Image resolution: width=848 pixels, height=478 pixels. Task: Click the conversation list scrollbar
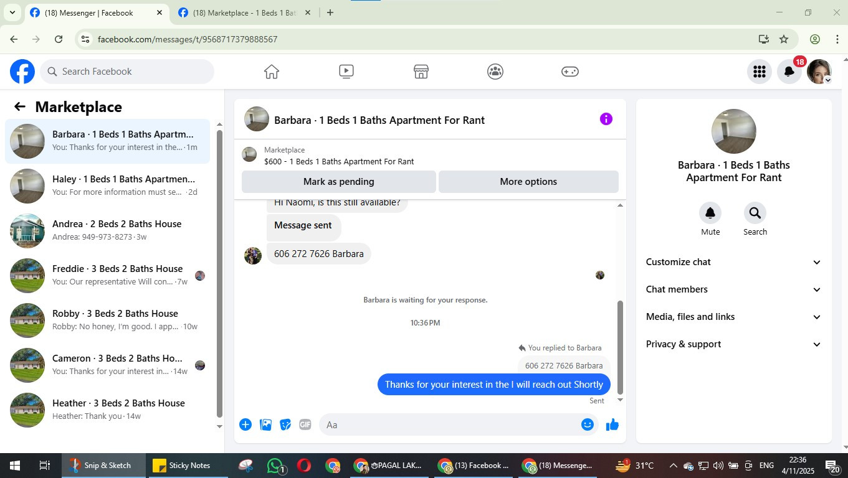pyautogui.click(x=219, y=274)
